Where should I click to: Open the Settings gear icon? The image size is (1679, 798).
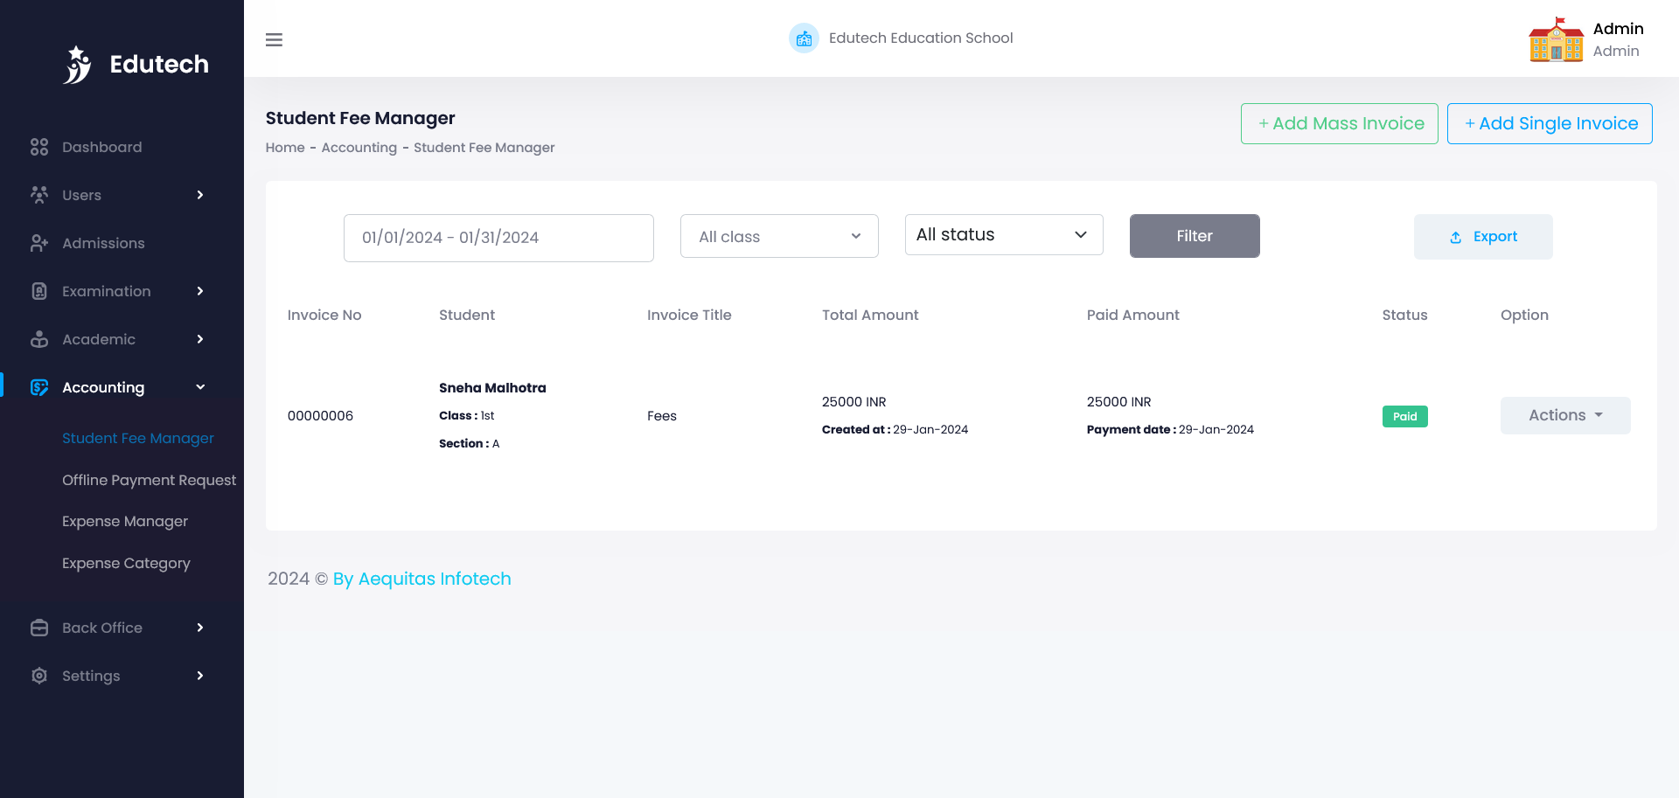[x=39, y=676]
